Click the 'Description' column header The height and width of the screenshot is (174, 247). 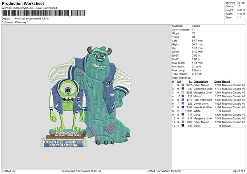pyautogui.click(x=201, y=82)
